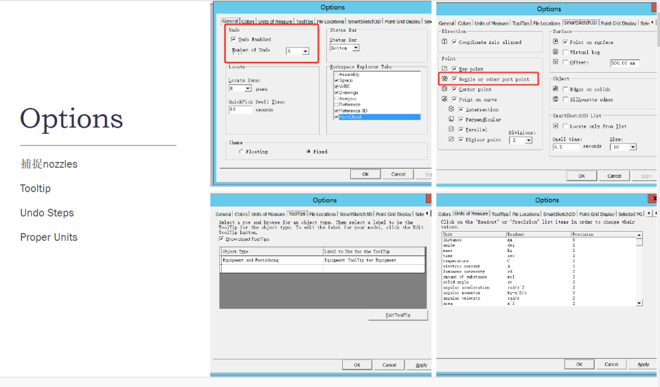660x387 pixels.
Task: Open the Locate Zone pixels dropdown
Action: pyautogui.click(x=248, y=89)
